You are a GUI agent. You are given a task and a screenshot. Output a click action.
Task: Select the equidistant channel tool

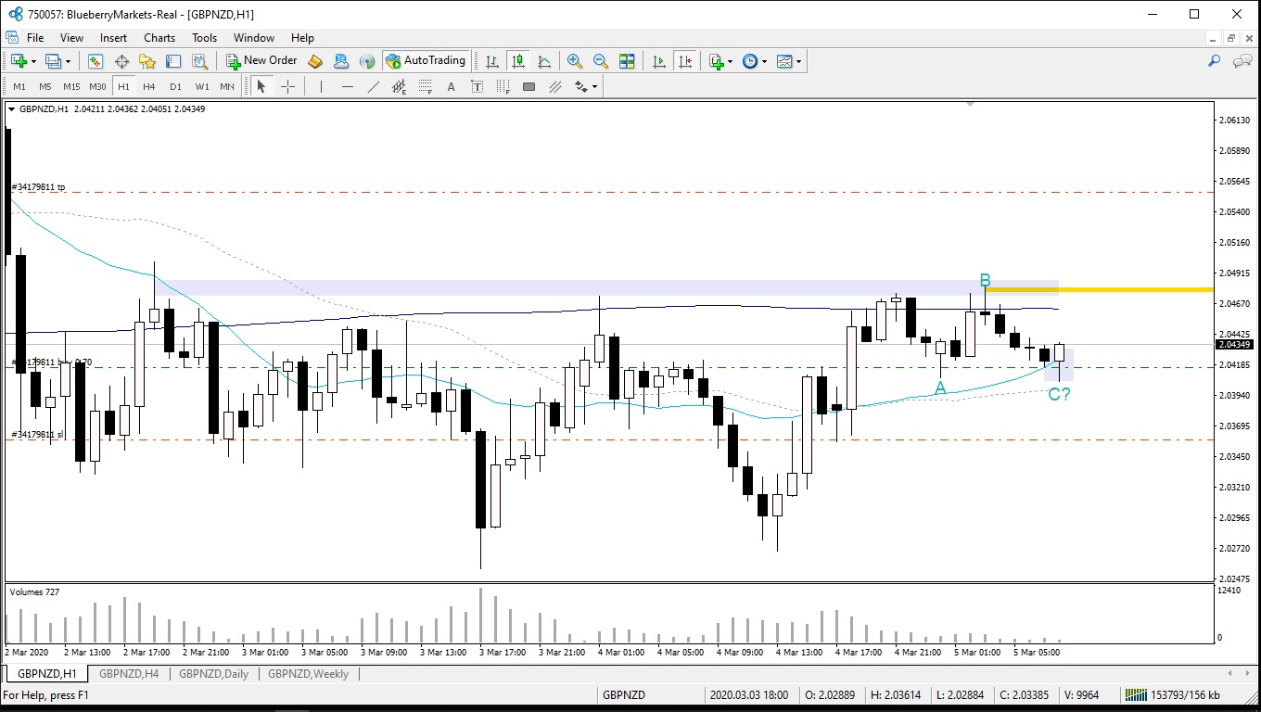pyautogui.click(x=400, y=86)
